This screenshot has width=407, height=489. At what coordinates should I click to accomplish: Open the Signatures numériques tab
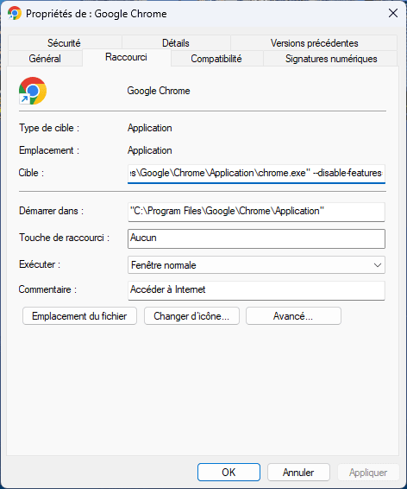tap(331, 59)
